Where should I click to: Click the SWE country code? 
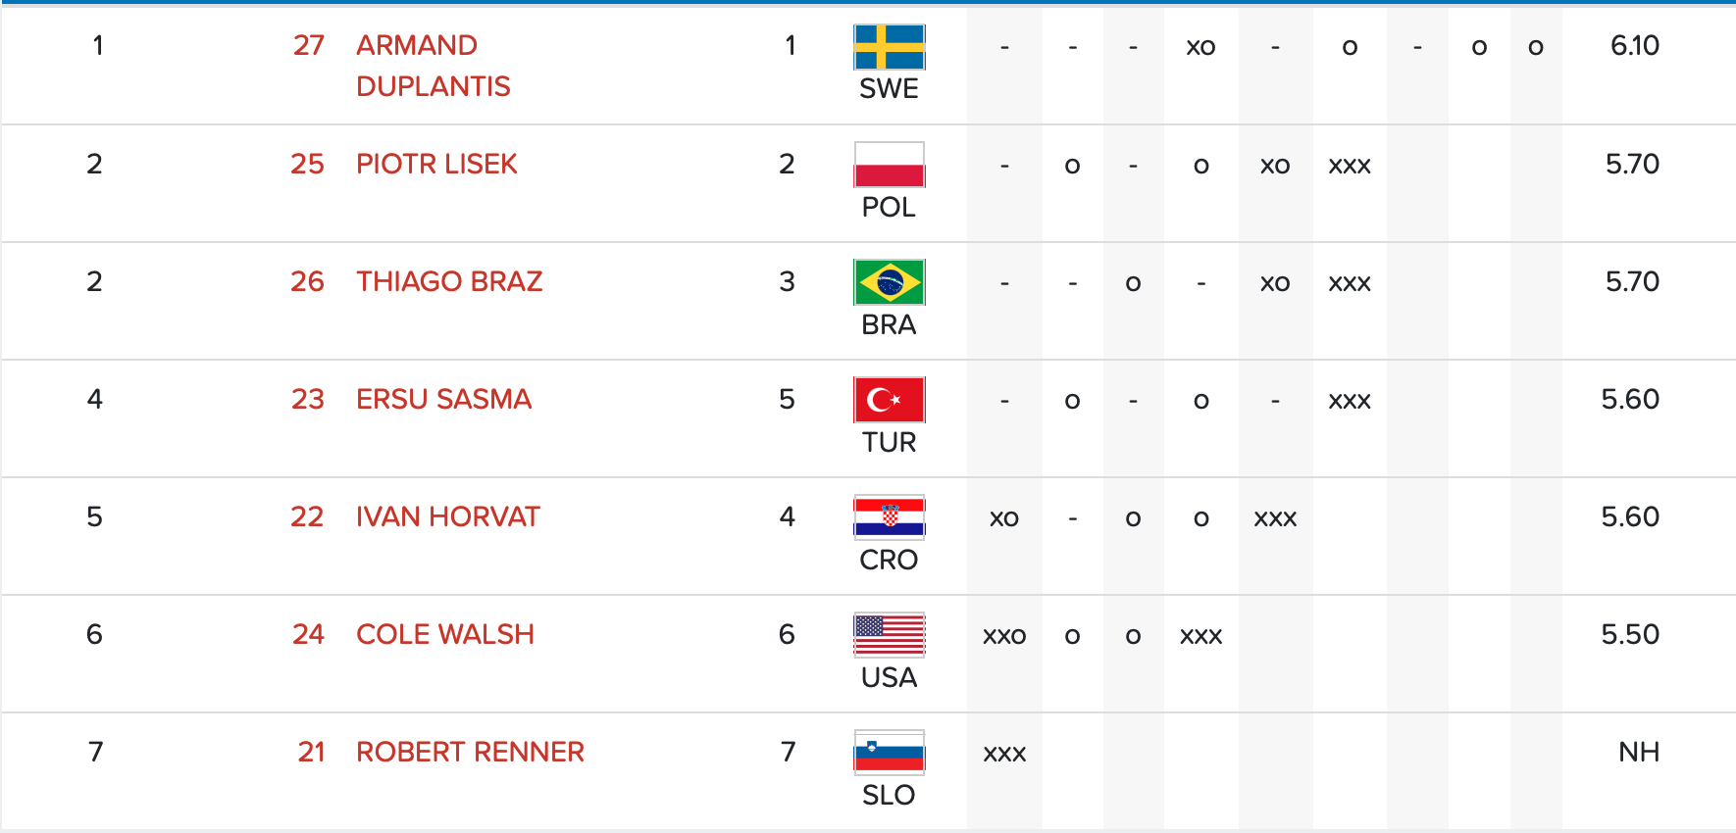[889, 89]
